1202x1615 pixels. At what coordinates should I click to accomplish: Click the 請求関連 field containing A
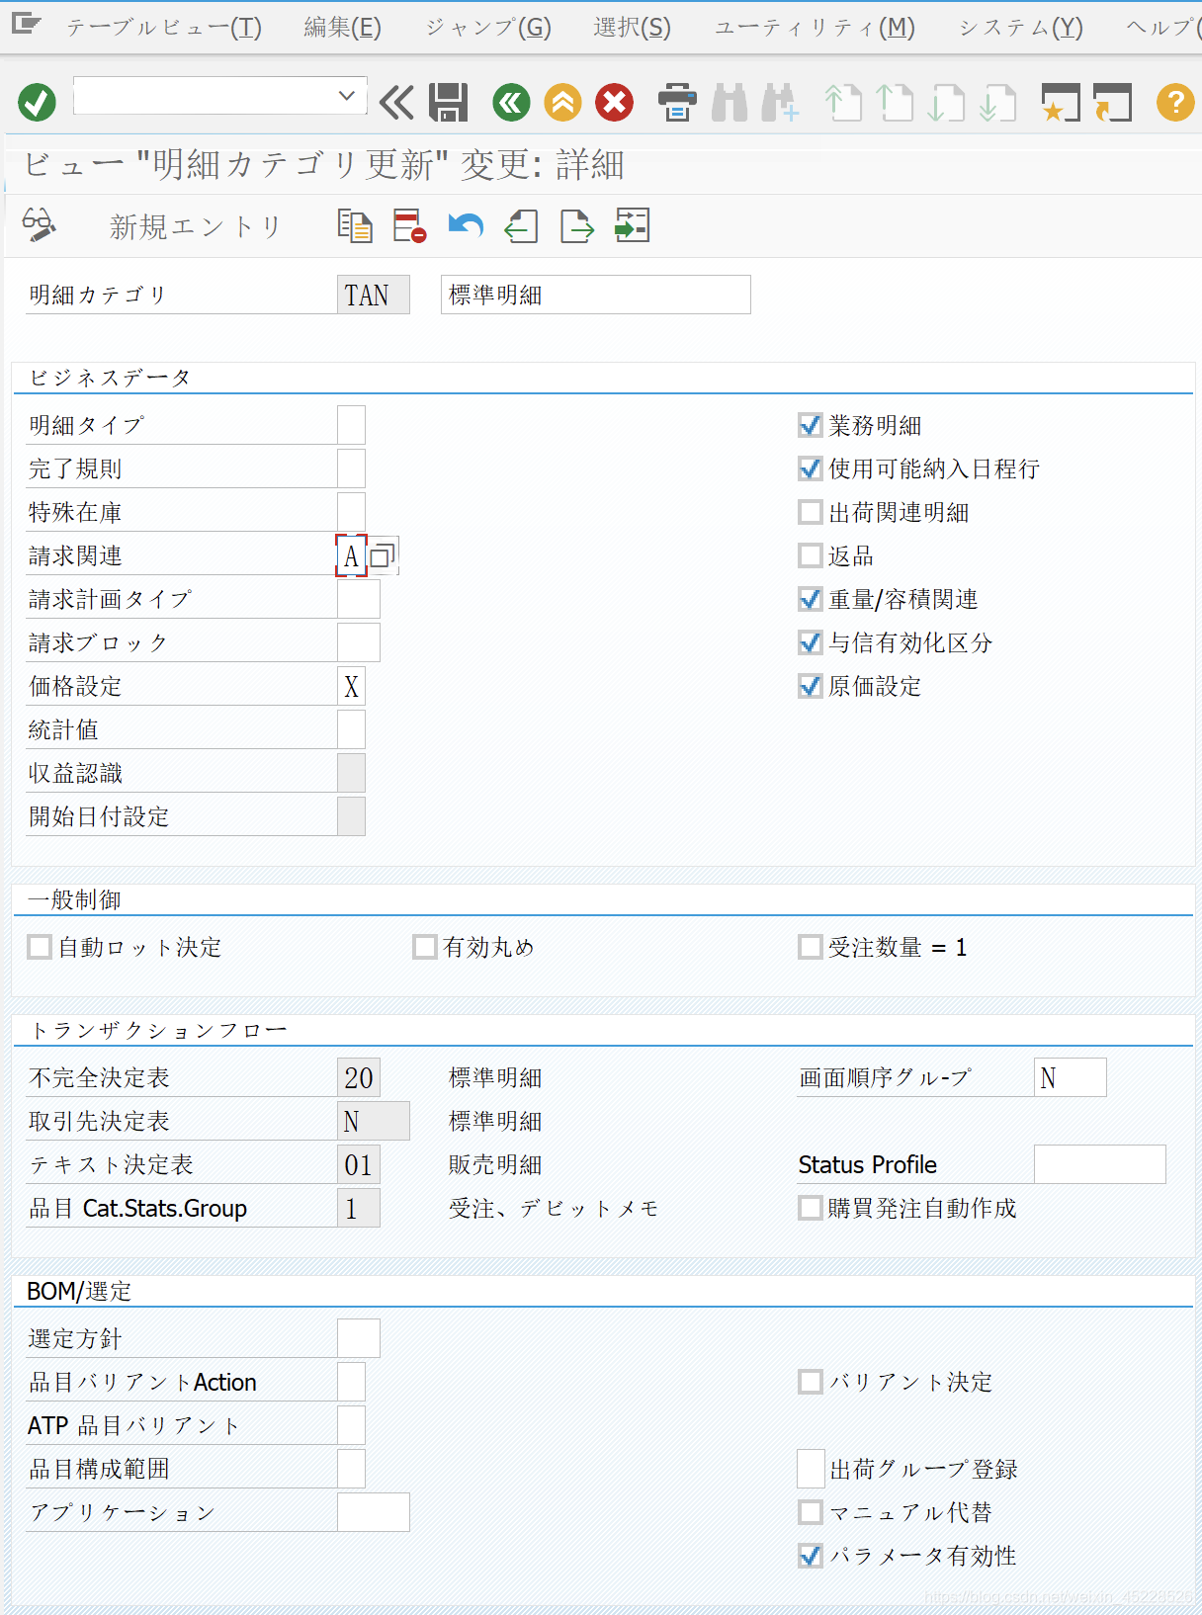[x=351, y=555]
